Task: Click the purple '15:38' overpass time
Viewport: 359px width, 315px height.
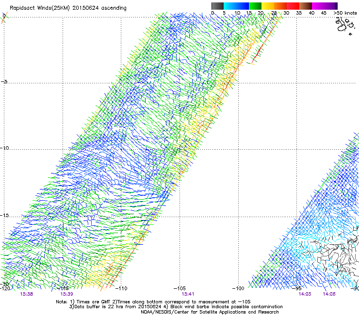Action: pos(26,294)
